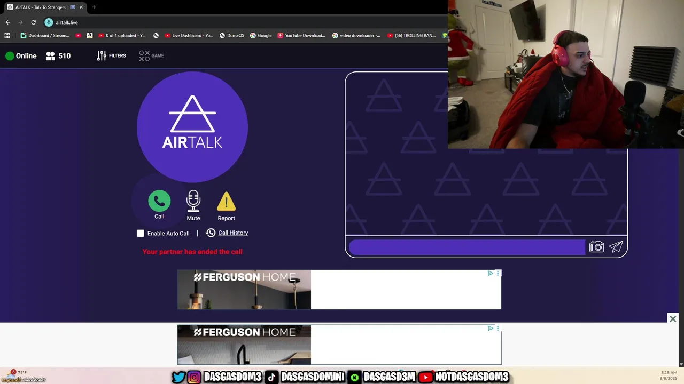684x384 pixels.
Task: Open the Live Dashboard bookmark
Action: pos(189,36)
